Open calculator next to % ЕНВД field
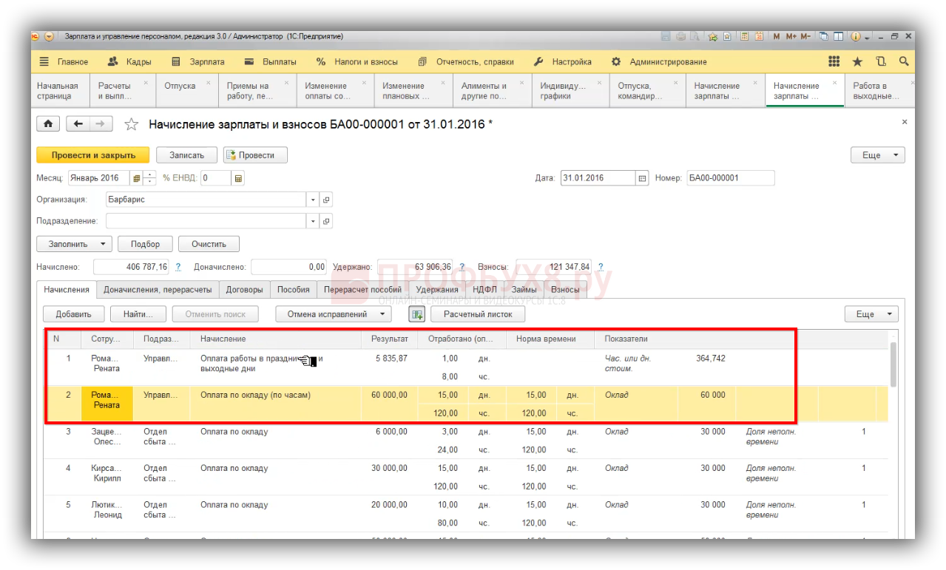This screenshot has width=946, height=570. click(238, 178)
